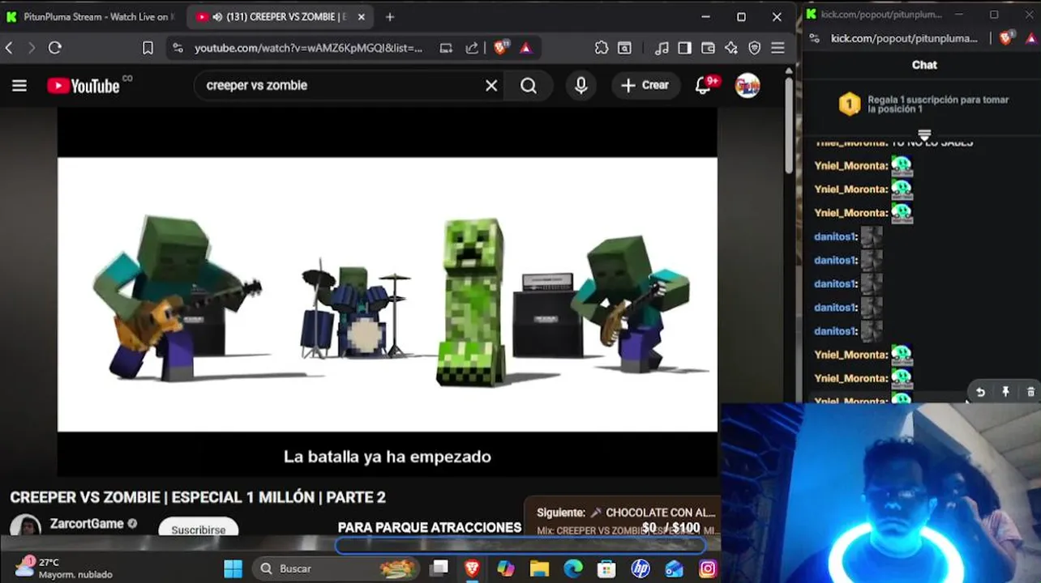Open the Brave Wallet icon

pos(708,49)
